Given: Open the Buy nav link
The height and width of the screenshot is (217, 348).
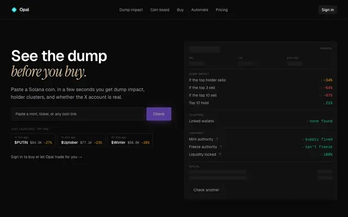Looking at the screenshot, I should (180, 10).
